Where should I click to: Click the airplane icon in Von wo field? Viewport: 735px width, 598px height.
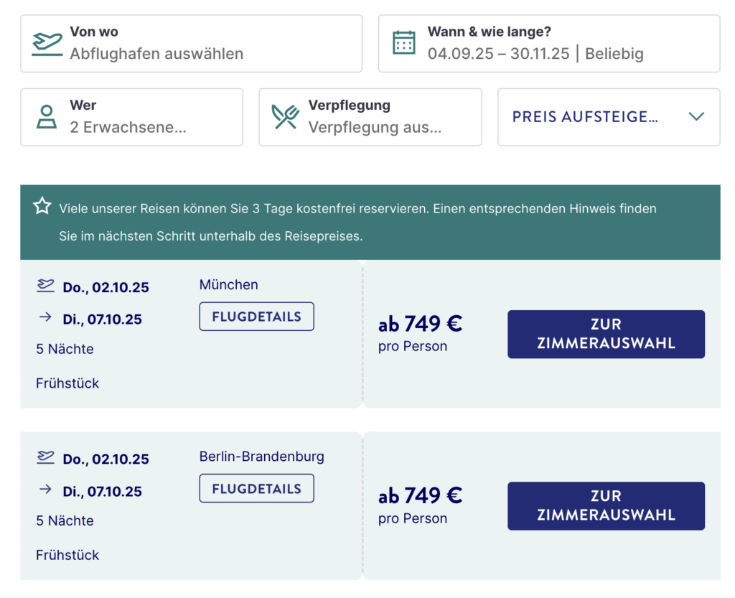(x=47, y=44)
